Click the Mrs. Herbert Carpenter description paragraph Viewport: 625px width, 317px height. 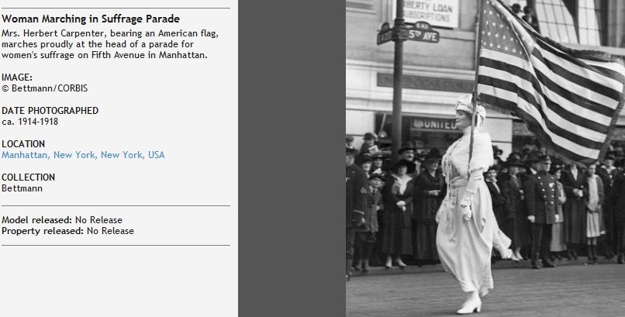109,44
